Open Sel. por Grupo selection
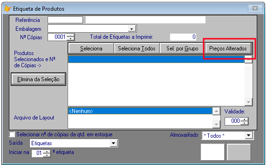The height and width of the screenshot is (168, 267). pos(182,49)
